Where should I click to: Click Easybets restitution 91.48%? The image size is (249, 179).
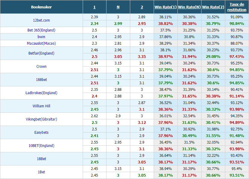[x=237, y=136]
